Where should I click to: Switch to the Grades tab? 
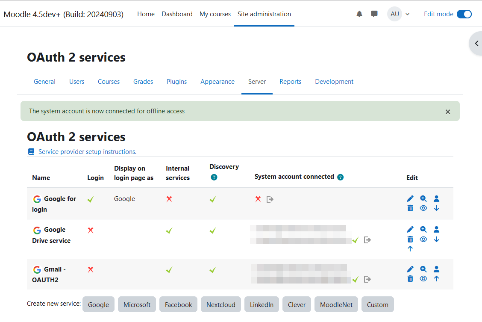143,82
